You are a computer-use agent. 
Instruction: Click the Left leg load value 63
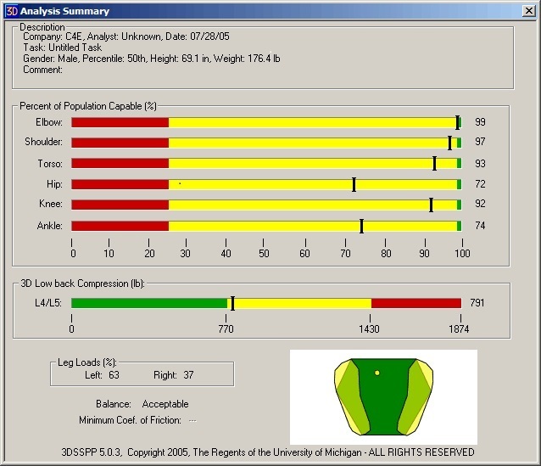click(114, 375)
